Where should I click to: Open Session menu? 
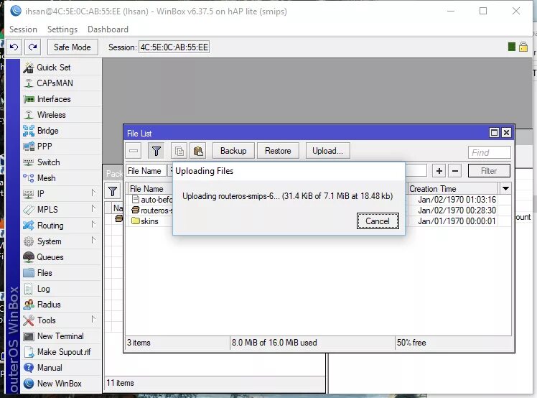click(x=23, y=29)
